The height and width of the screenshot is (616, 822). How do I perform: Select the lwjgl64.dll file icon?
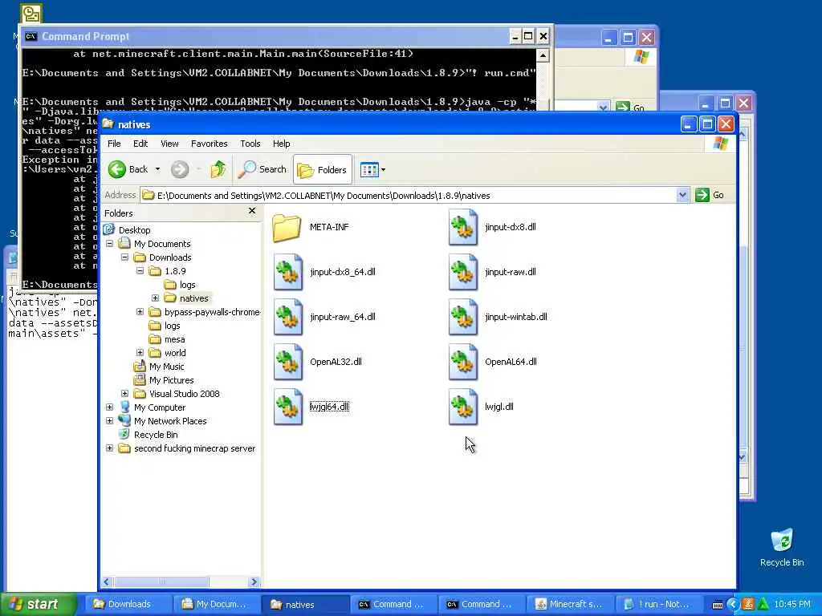tap(288, 407)
